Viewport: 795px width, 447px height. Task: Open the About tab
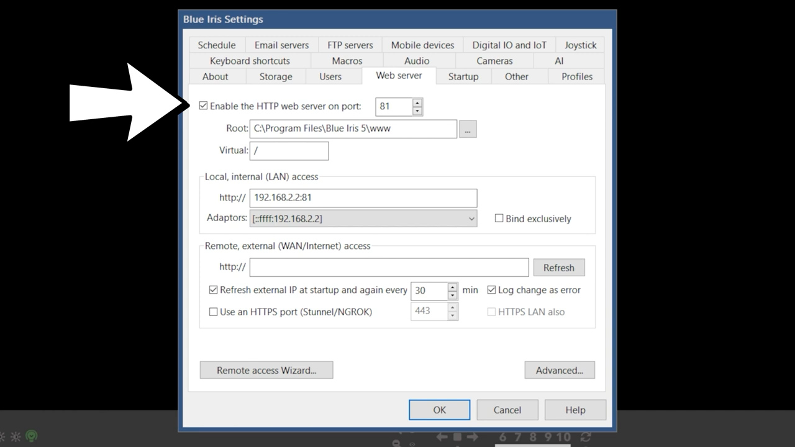point(216,76)
